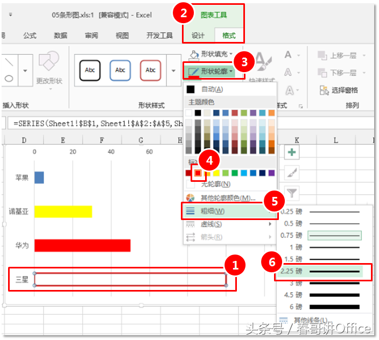Click the quick styles WordArt icon

pyautogui.click(x=263, y=62)
